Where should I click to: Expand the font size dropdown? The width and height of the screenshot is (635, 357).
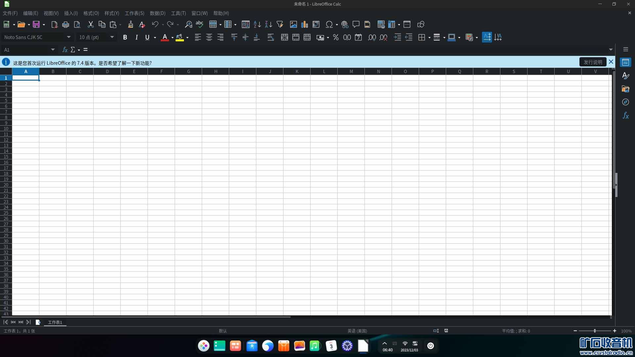[x=112, y=37]
